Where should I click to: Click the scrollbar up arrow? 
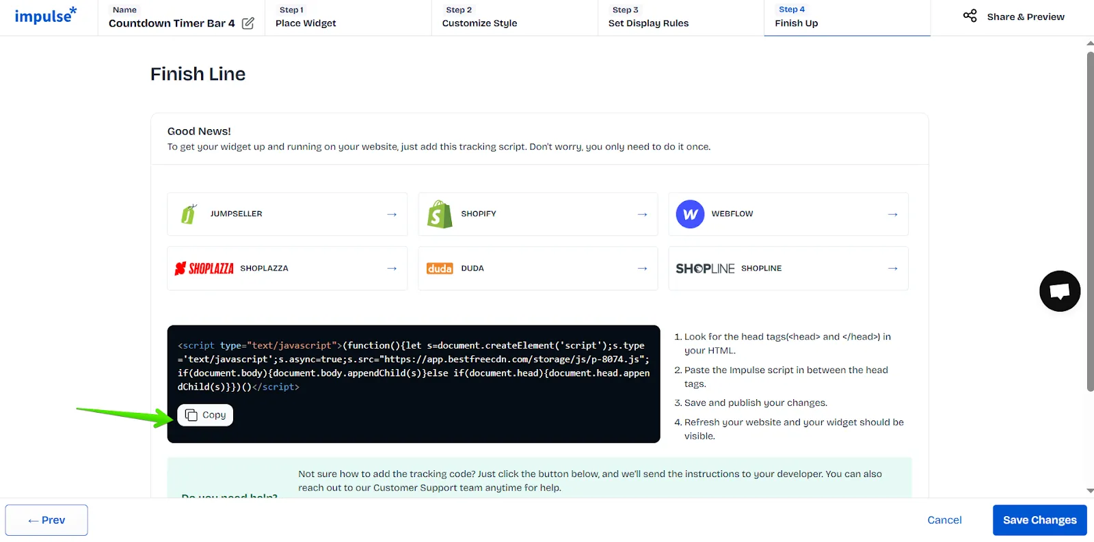pyautogui.click(x=1090, y=42)
